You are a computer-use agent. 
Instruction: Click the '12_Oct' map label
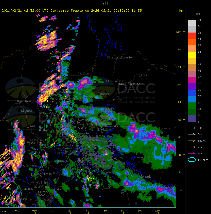114,159
